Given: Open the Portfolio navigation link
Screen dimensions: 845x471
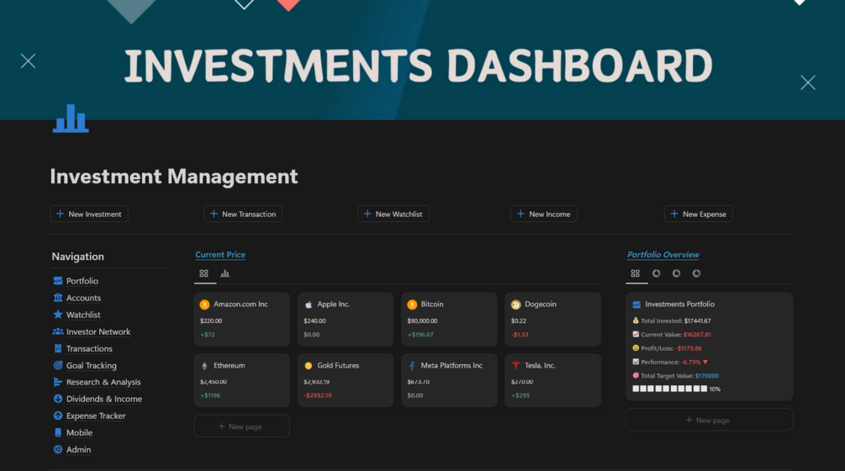Looking at the screenshot, I should [x=82, y=281].
